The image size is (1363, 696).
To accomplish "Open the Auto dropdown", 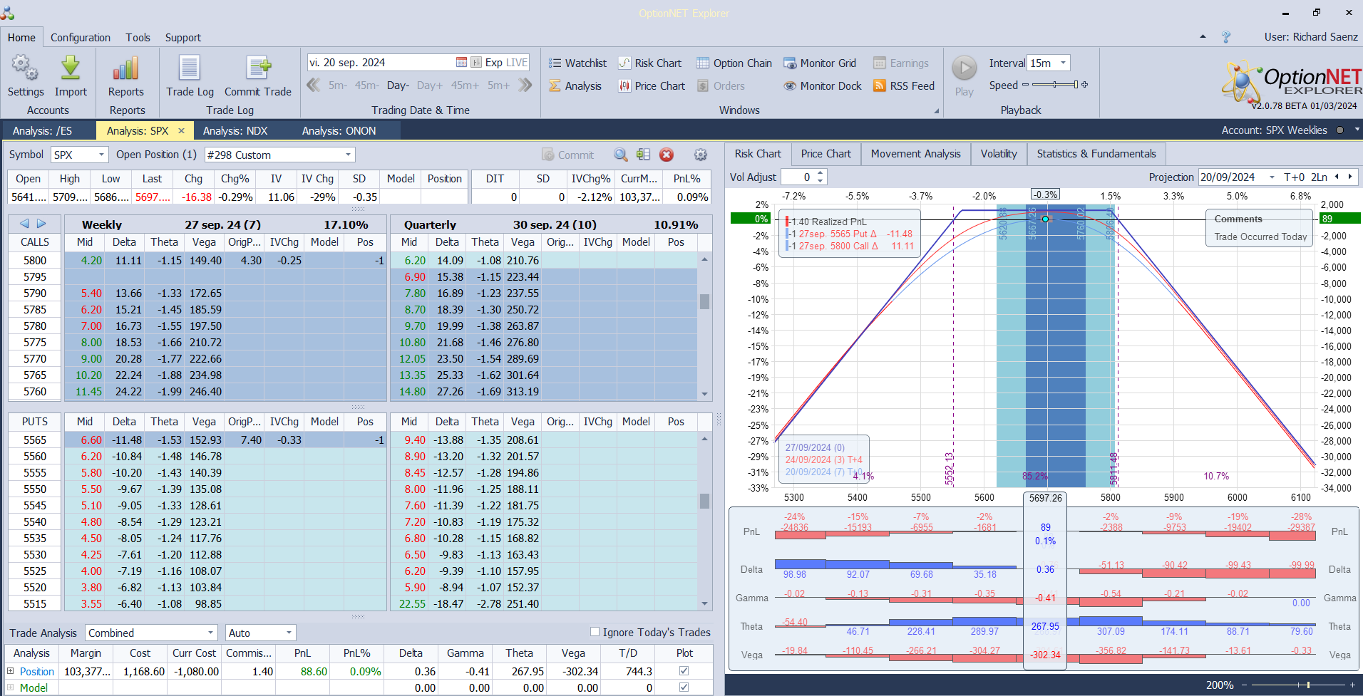I will click(x=289, y=633).
